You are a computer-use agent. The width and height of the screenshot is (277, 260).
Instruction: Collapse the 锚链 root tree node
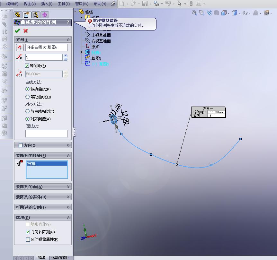[x=76, y=12]
